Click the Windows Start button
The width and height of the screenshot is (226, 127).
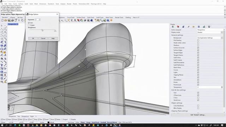click(2, 125)
